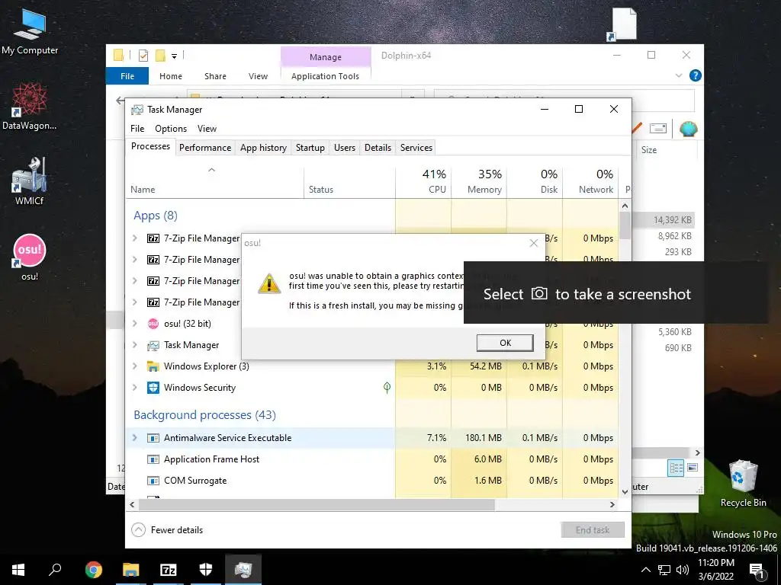Select the Application Frame Host process
Screen dimensions: 781x585
tap(372, 459)
